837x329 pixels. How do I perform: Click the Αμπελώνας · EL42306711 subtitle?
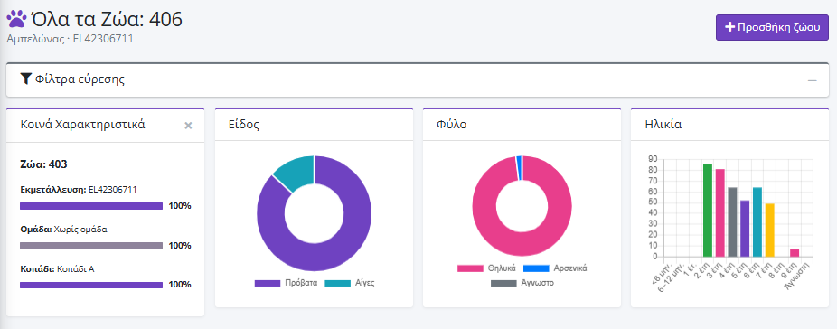pyautogui.click(x=70, y=39)
